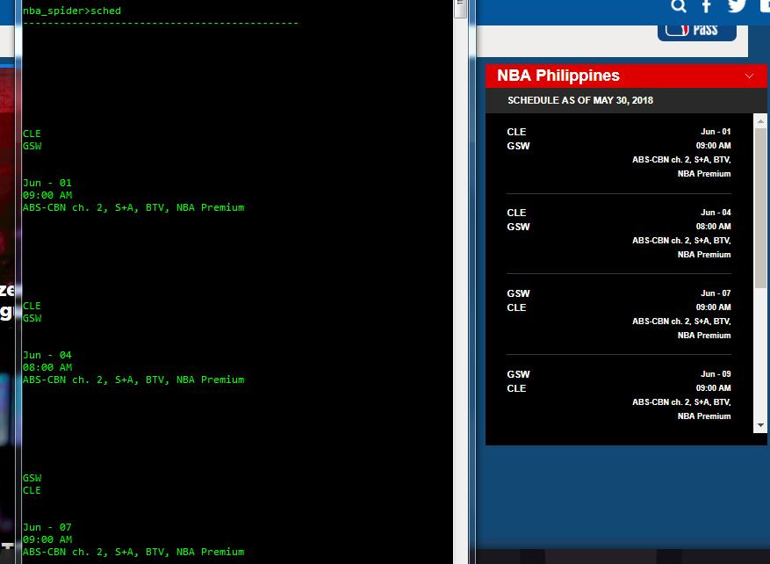Select the Jun - 04 date in website schedule
Screen dimensions: 770x564
click(716, 213)
